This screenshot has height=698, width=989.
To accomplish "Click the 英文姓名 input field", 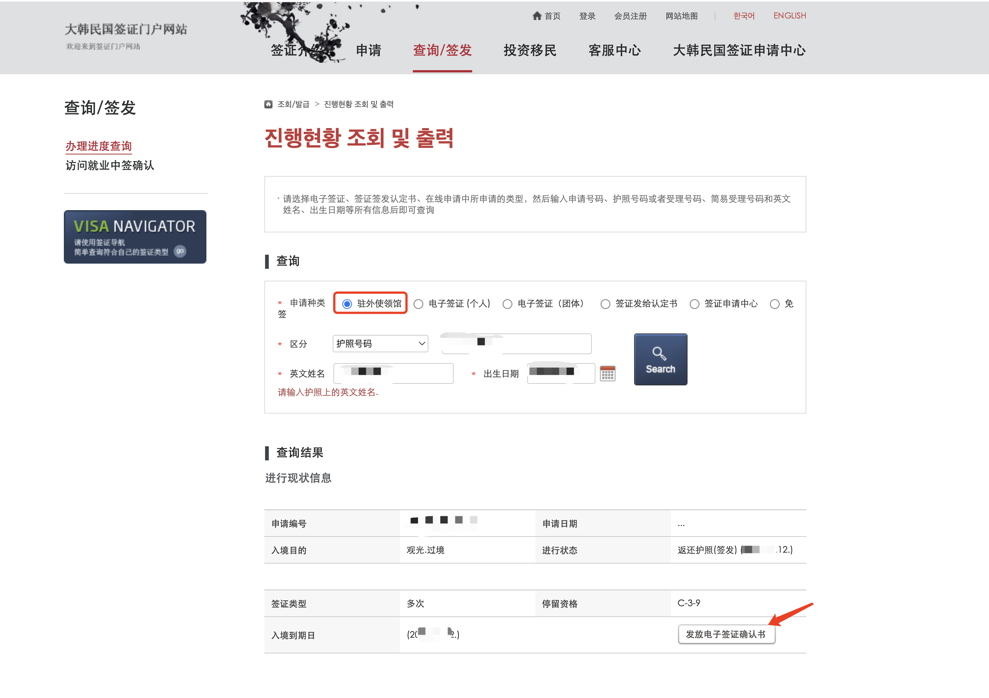I will 393,374.
